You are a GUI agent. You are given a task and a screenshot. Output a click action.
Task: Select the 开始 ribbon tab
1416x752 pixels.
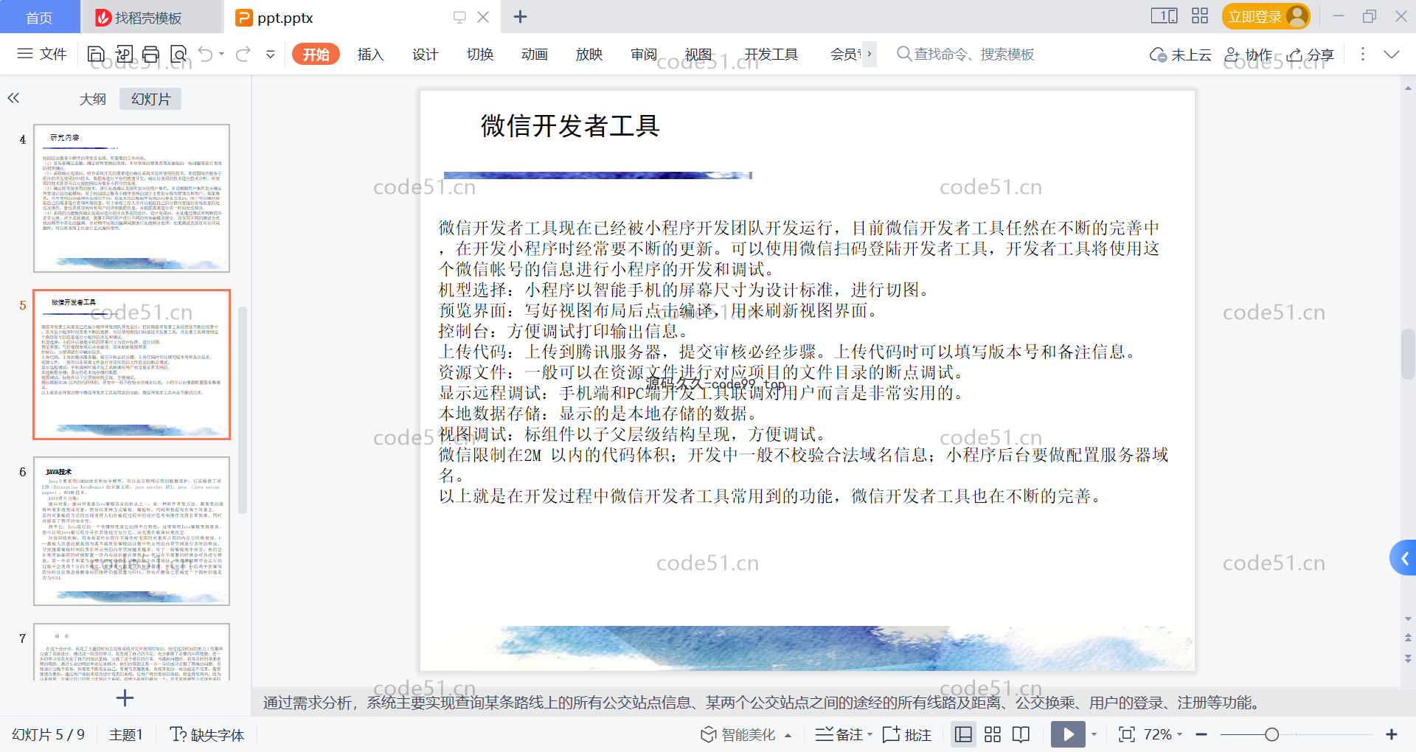click(316, 54)
